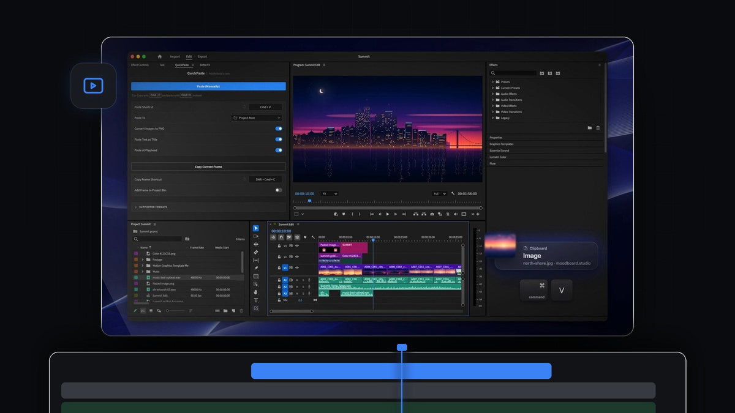735x413 pixels.
Task: Select the Track Select Forward tool
Action: pos(255,236)
